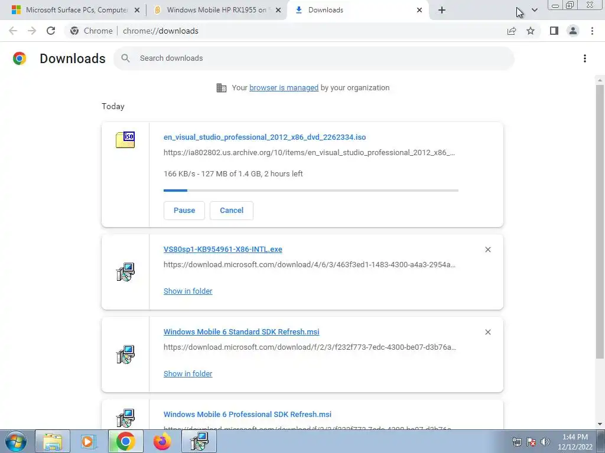The width and height of the screenshot is (605, 453).
Task: Close the Microsoft Surface PCs tab
Action: tap(136, 10)
